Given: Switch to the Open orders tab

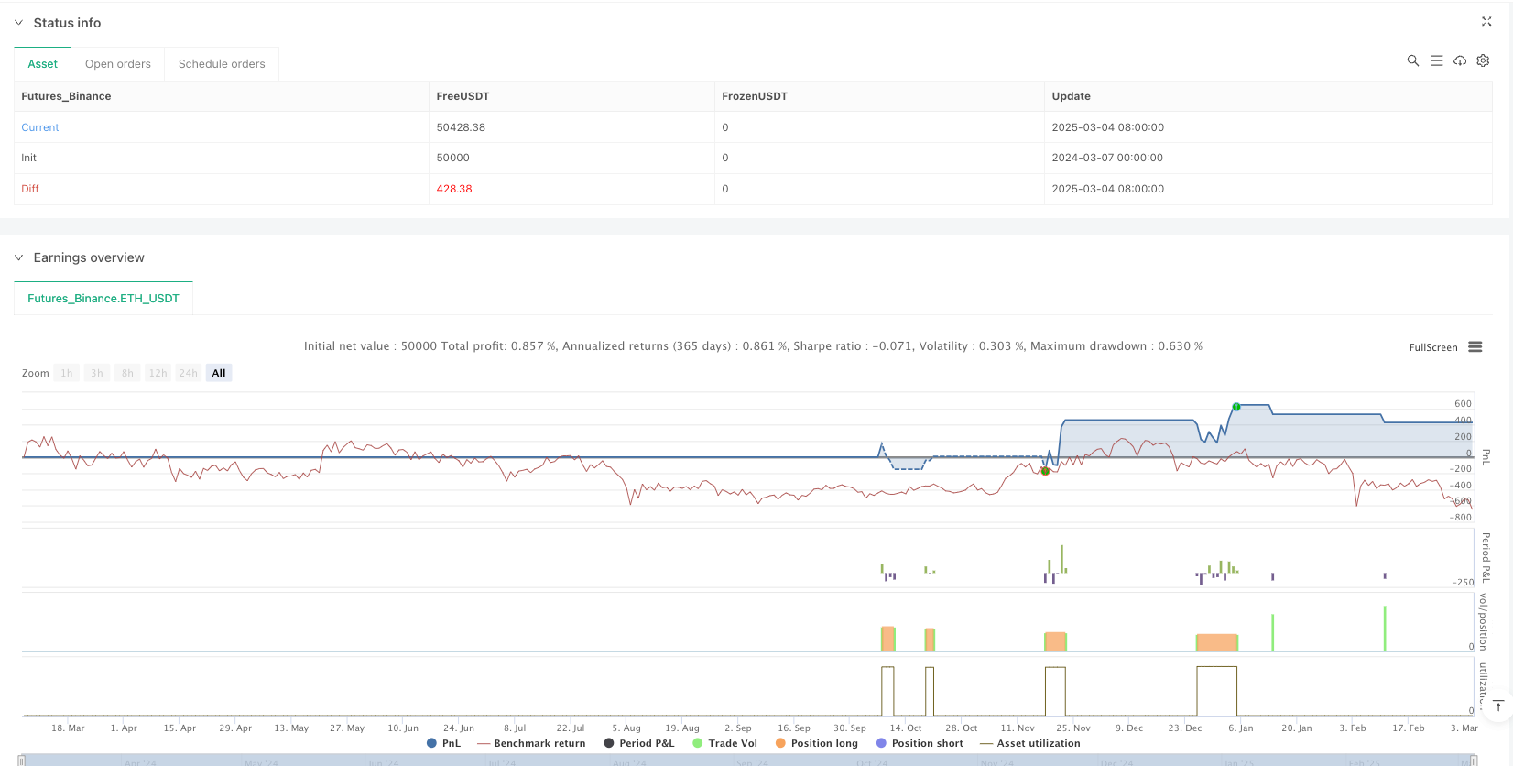Looking at the screenshot, I should pos(118,64).
